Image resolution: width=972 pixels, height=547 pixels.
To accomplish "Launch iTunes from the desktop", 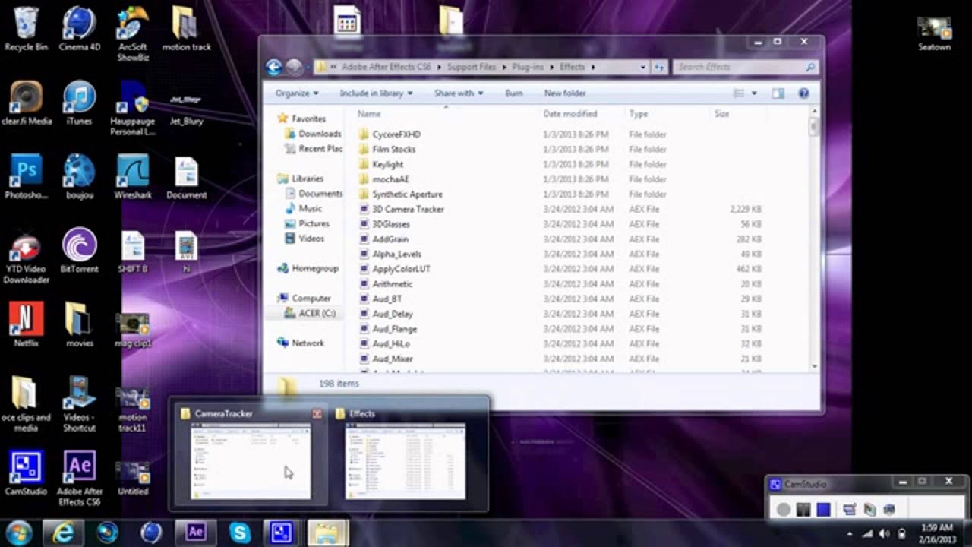I will 79,103.
